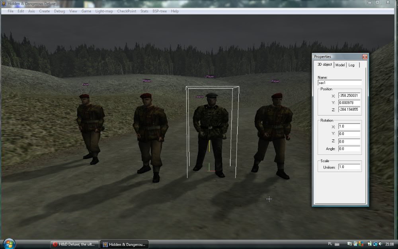The image size is (398, 249).
Task: Close the Properties panel
Action: tap(365, 57)
